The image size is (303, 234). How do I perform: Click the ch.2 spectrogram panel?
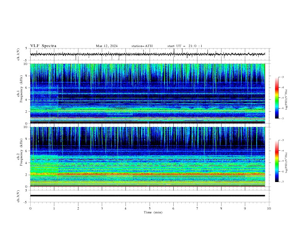[x=147, y=157]
